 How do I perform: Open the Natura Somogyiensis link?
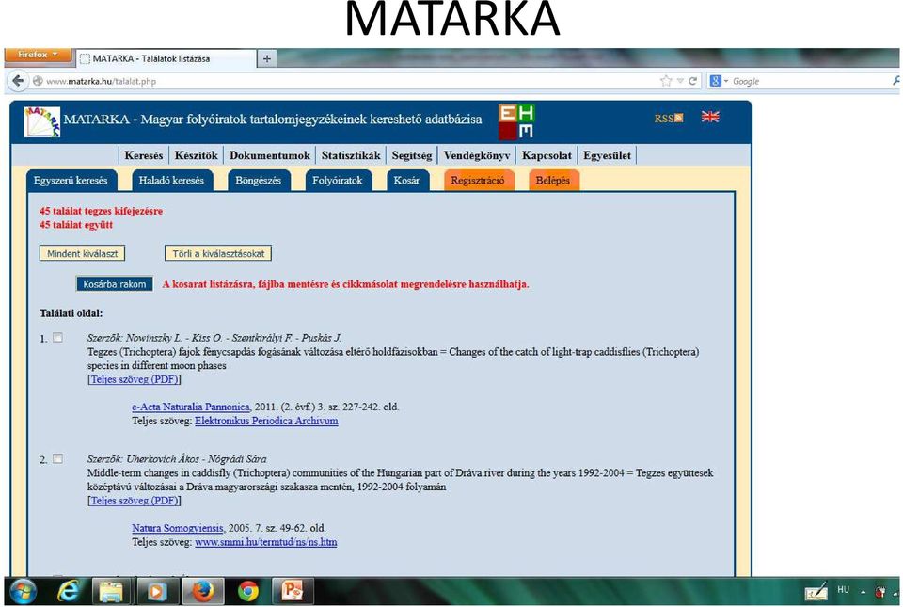pyautogui.click(x=178, y=528)
